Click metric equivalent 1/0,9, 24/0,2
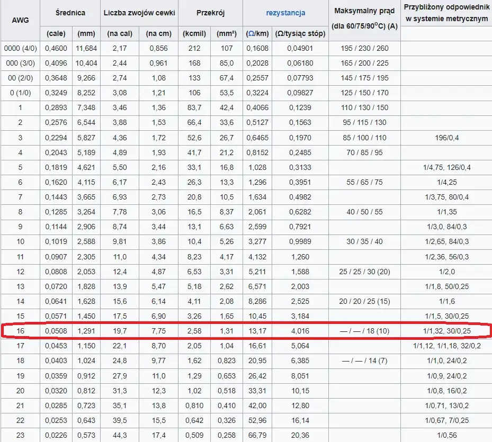 447,376
